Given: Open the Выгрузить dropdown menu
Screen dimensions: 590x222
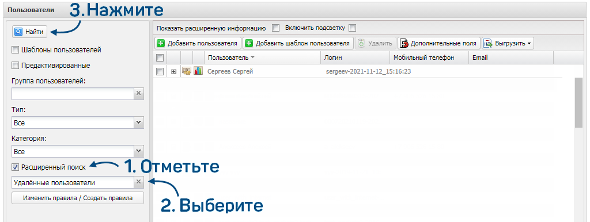Looking at the screenshot, I should pos(508,43).
